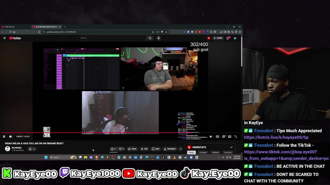Download the video
This screenshot has height=185, width=330.
point(169,149)
